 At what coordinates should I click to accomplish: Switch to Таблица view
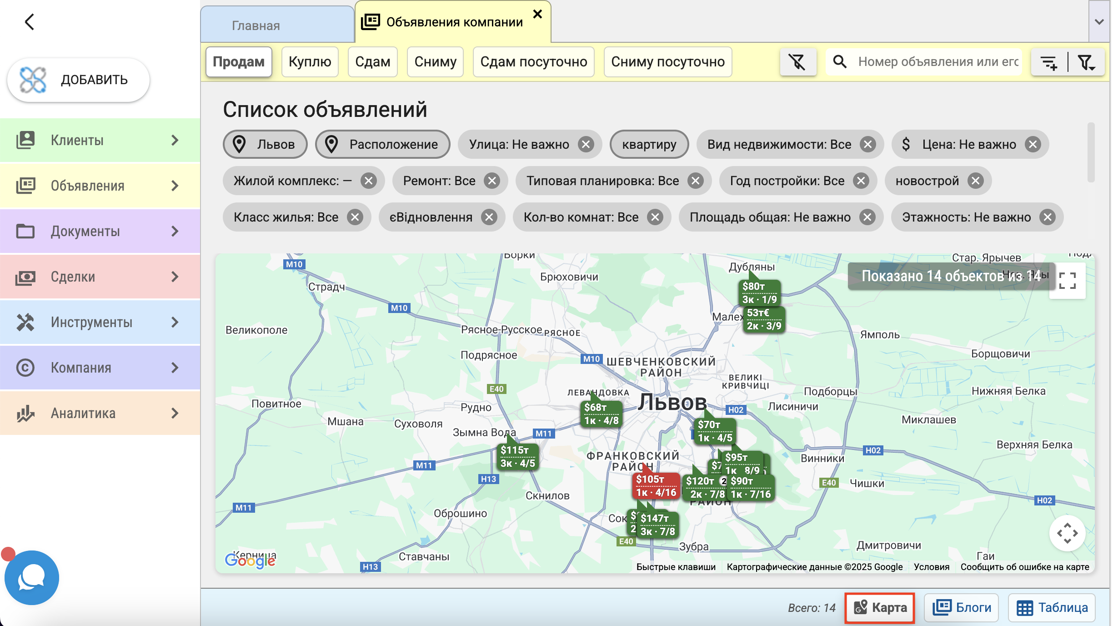tap(1052, 608)
